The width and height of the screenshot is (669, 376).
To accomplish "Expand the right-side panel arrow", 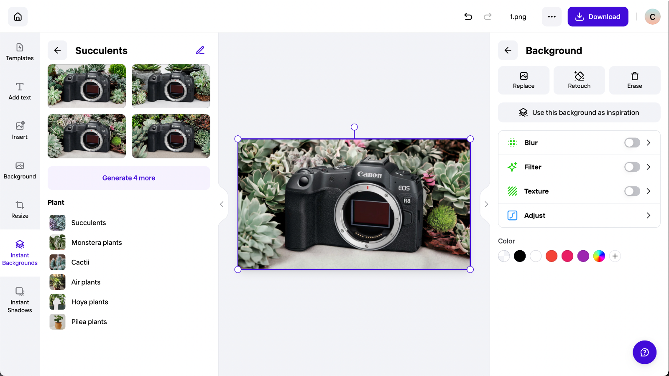I will pyautogui.click(x=486, y=204).
